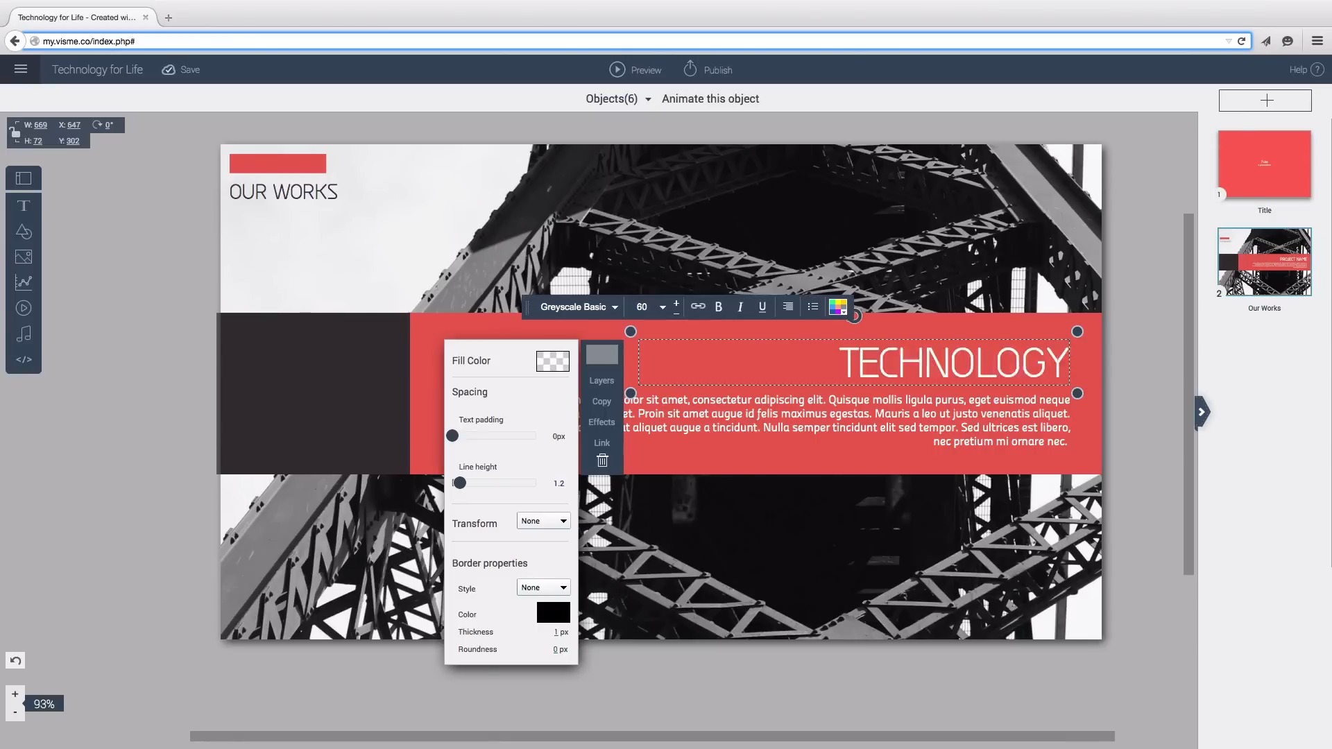Select the Image tool in sidebar
The height and width of the screenshot is (749, 1332).
coord(24,257)
